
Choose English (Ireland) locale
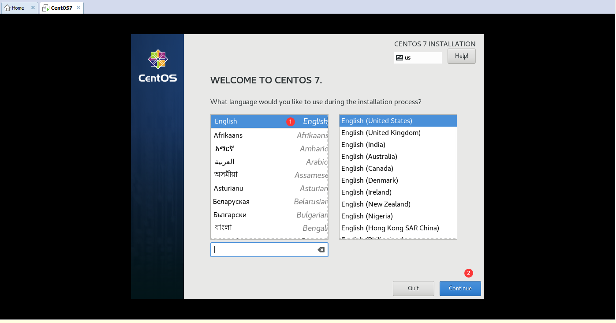[x=398, y=192]
